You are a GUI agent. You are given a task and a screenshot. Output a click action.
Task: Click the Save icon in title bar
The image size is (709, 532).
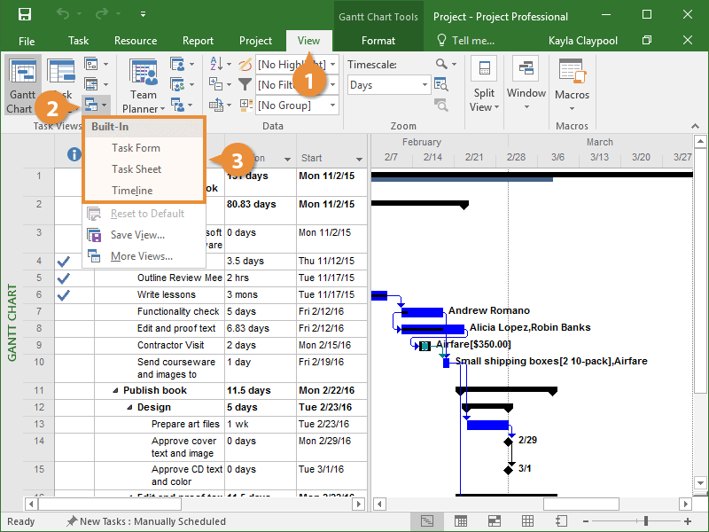click(x=25, y=15)
